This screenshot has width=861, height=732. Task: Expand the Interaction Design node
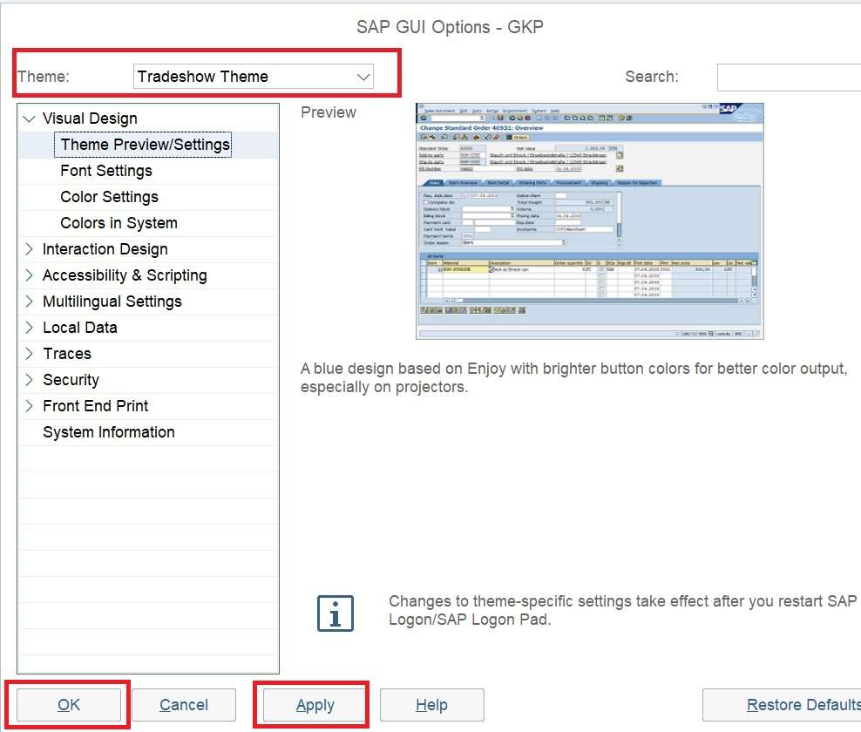click(30, 249)
